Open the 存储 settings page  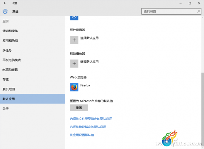click(33, 79)
